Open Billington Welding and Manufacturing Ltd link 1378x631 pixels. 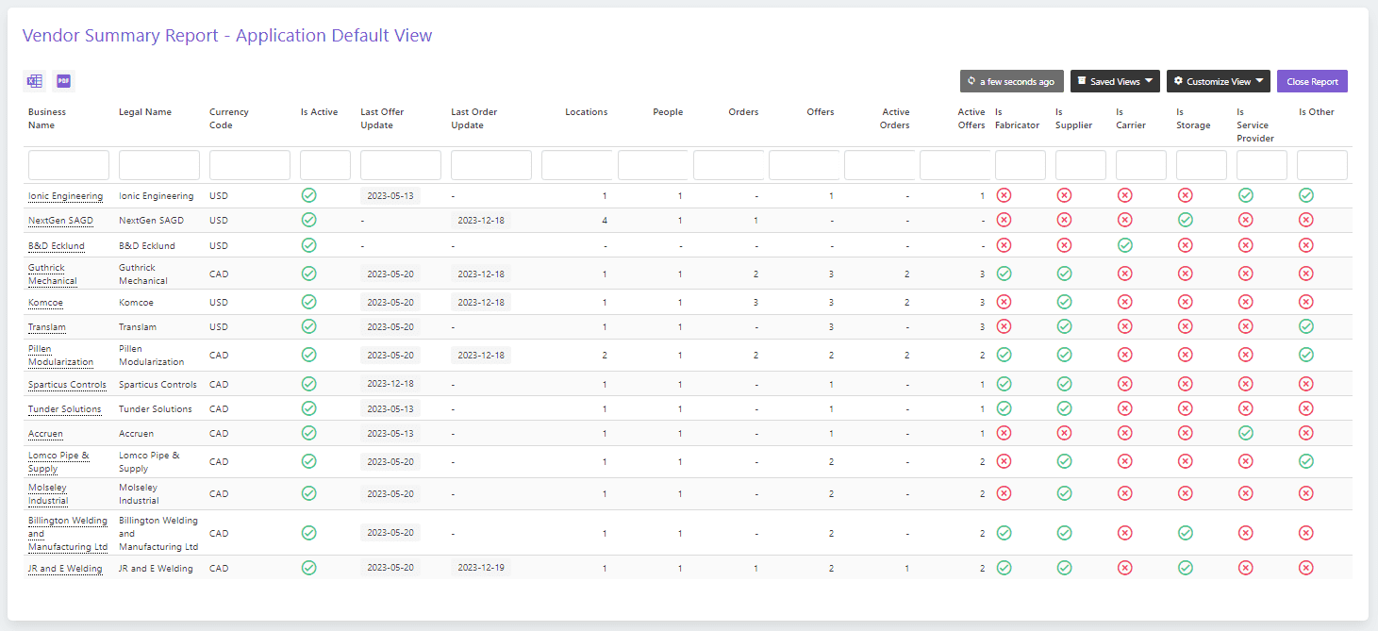coord(68,534)
